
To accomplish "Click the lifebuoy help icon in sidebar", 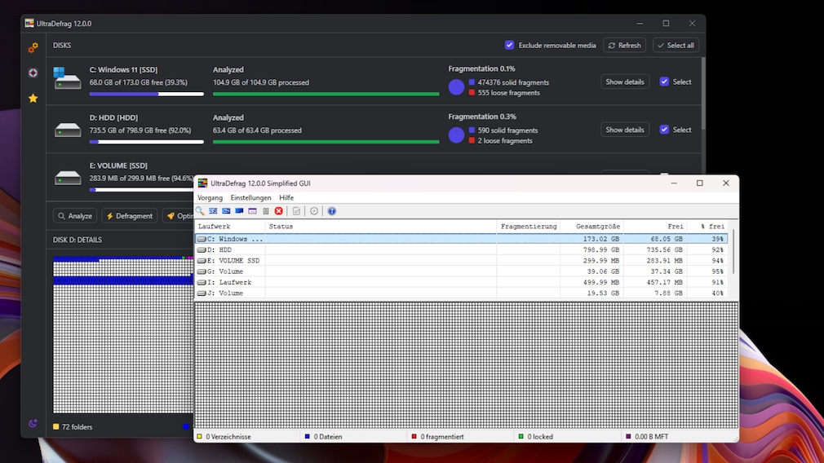I will (x=33, y=73).
